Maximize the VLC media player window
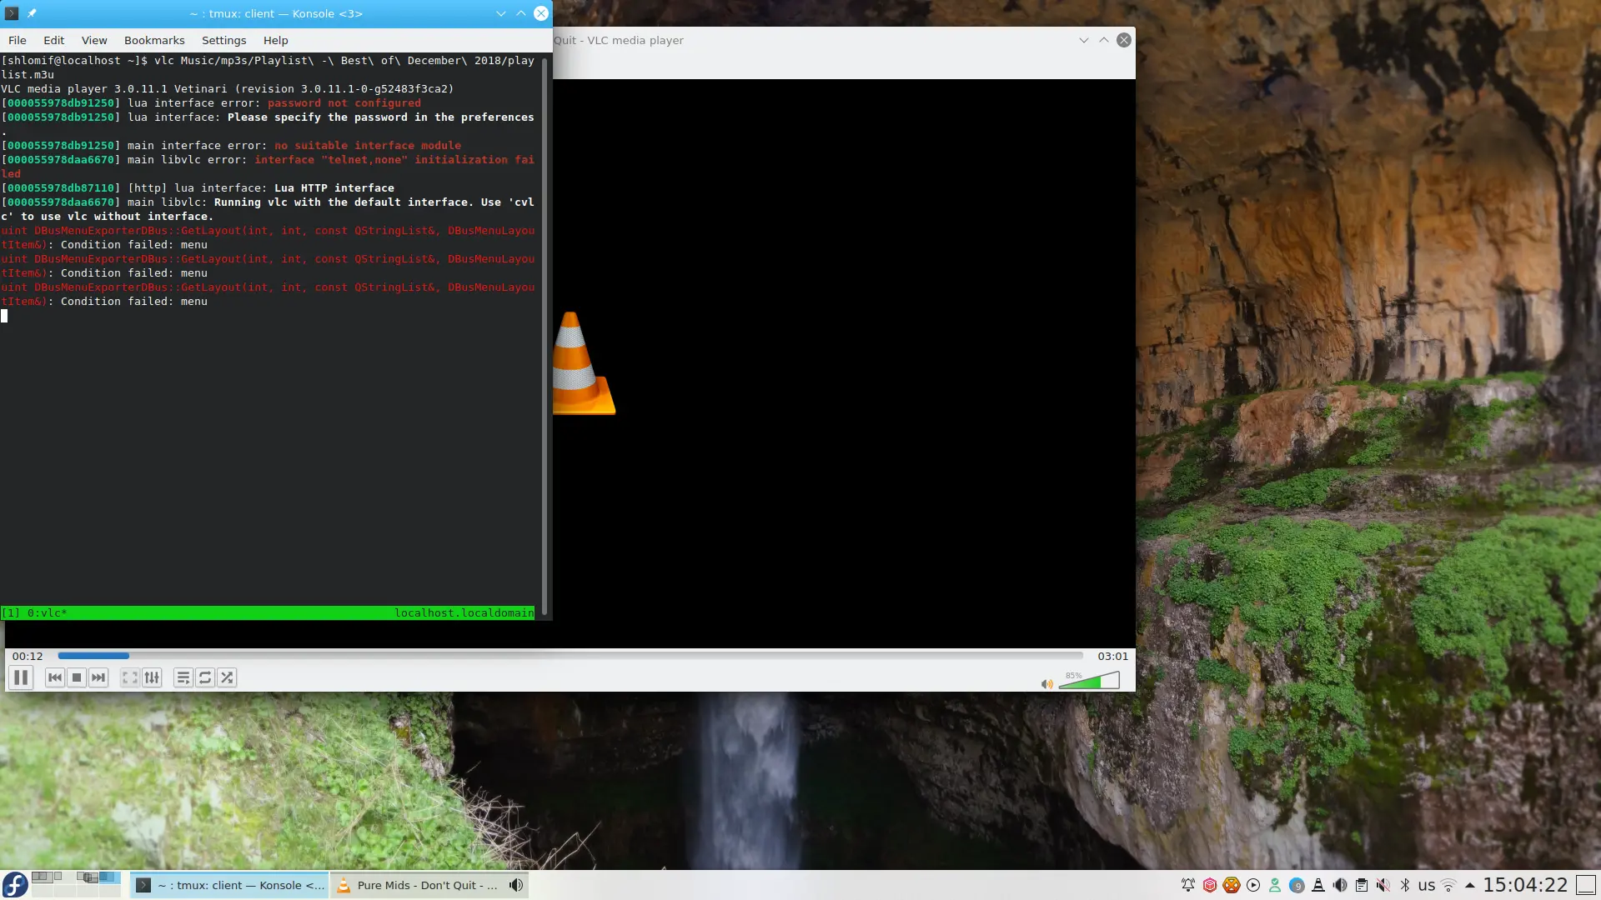1601x900 pixels. pos(1103,40)
